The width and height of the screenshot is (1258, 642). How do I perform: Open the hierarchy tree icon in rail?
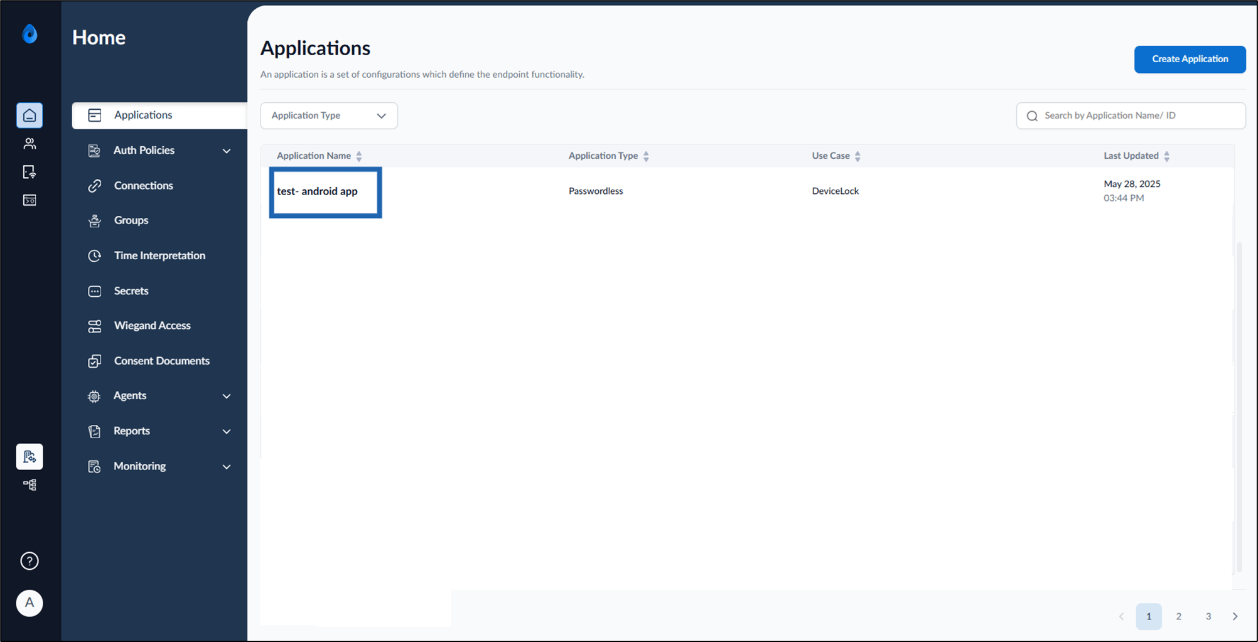point(30,484)
